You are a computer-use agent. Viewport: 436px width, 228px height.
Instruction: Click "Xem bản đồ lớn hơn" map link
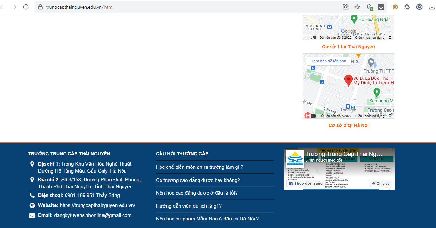click(x=329, y=61)
